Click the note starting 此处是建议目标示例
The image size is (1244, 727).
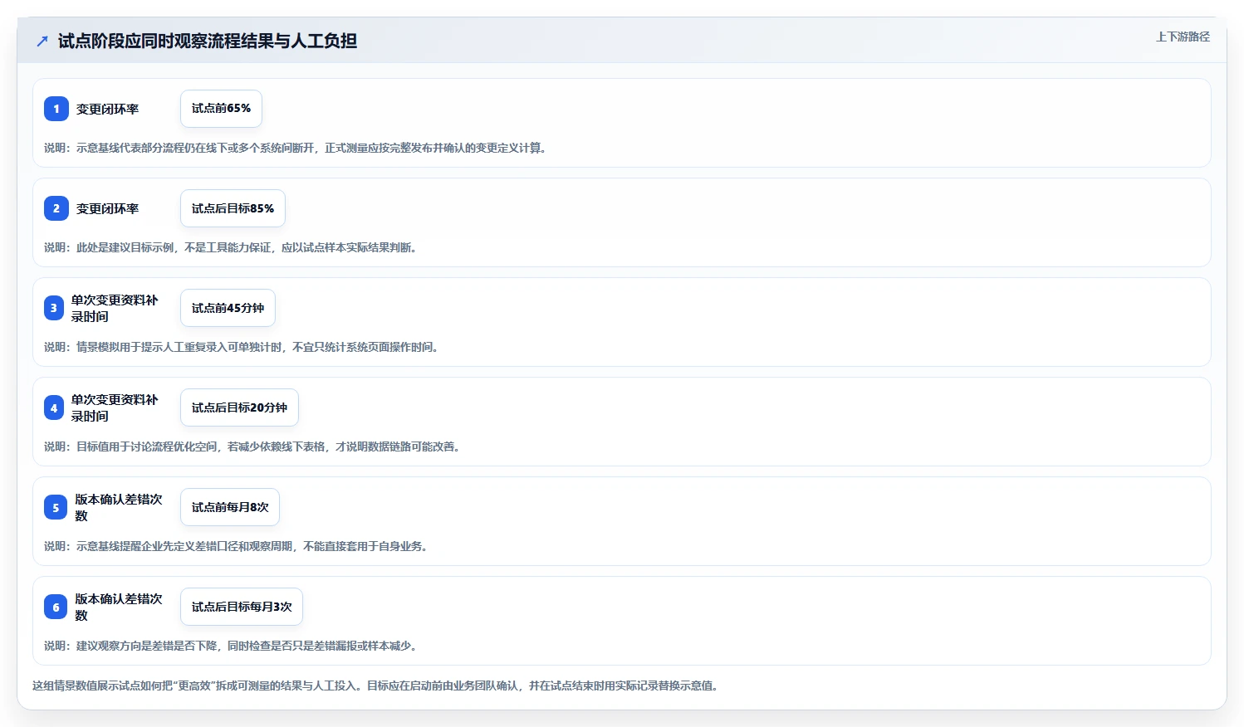point(230,247)
